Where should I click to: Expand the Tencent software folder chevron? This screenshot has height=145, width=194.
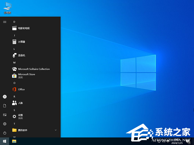pyautogui.click(x=56, y=130)
